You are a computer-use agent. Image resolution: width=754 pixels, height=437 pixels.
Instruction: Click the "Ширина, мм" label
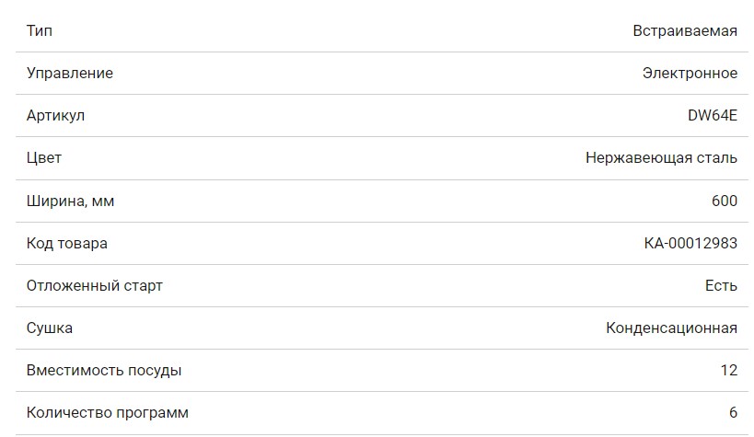point(71,201)
